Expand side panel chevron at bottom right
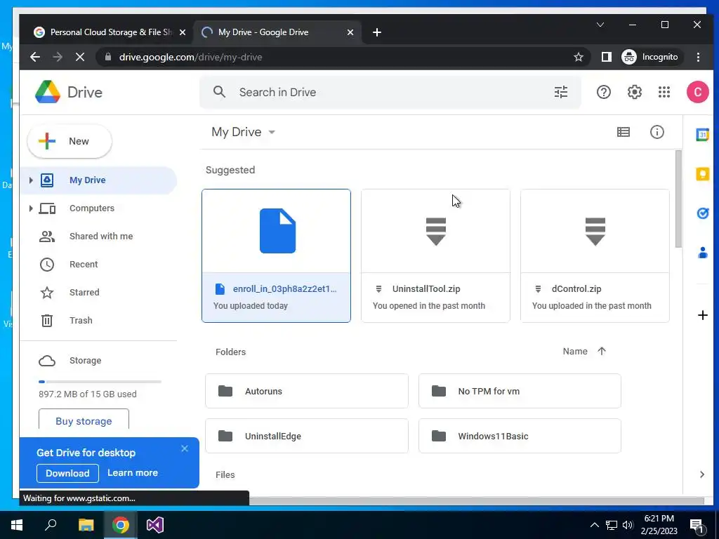The height and width of the screenshot is (539, 719). [702, 474]
